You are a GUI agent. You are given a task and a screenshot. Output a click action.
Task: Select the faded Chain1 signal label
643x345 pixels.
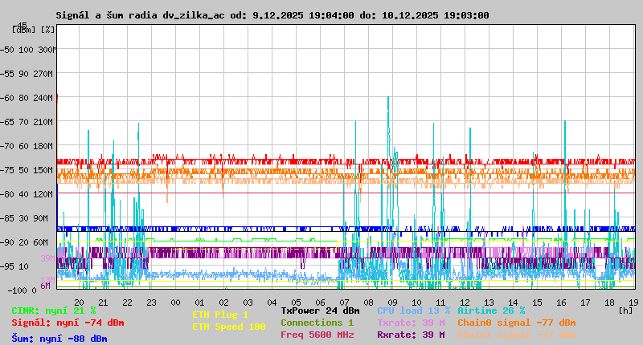(x=517, y=335)
